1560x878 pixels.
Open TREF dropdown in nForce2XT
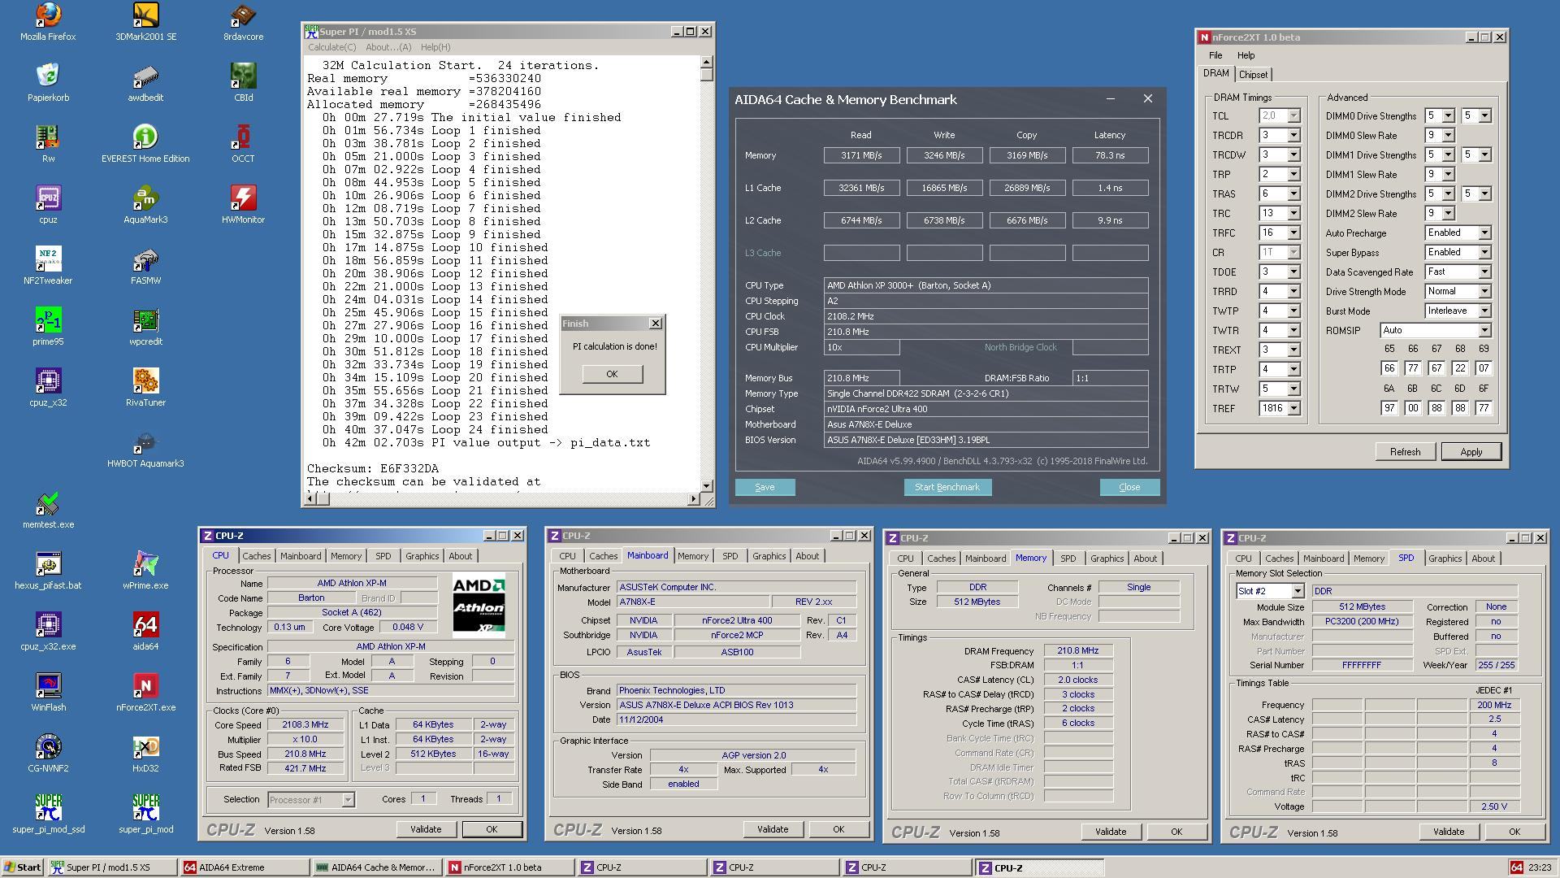(1293, 408)
